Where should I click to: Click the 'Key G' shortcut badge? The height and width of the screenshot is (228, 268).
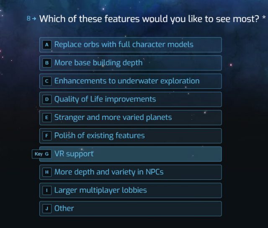pos(41,154)
